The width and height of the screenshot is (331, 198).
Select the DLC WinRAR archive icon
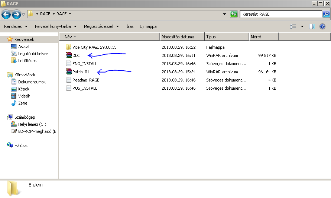click(x=69, y=55)
